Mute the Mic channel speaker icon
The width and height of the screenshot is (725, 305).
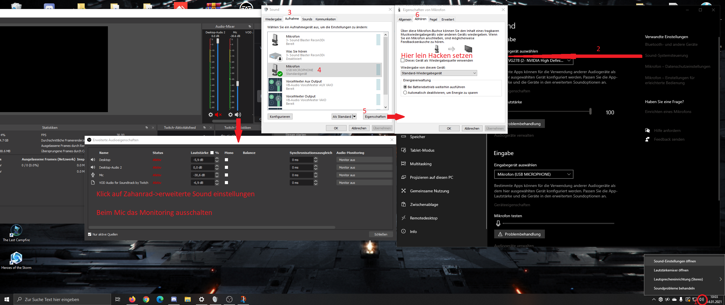coord(238,115)
